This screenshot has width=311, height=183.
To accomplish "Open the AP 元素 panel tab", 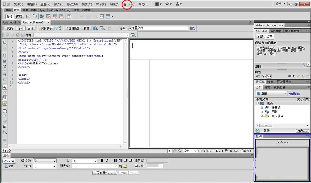I will pos(276,31).
